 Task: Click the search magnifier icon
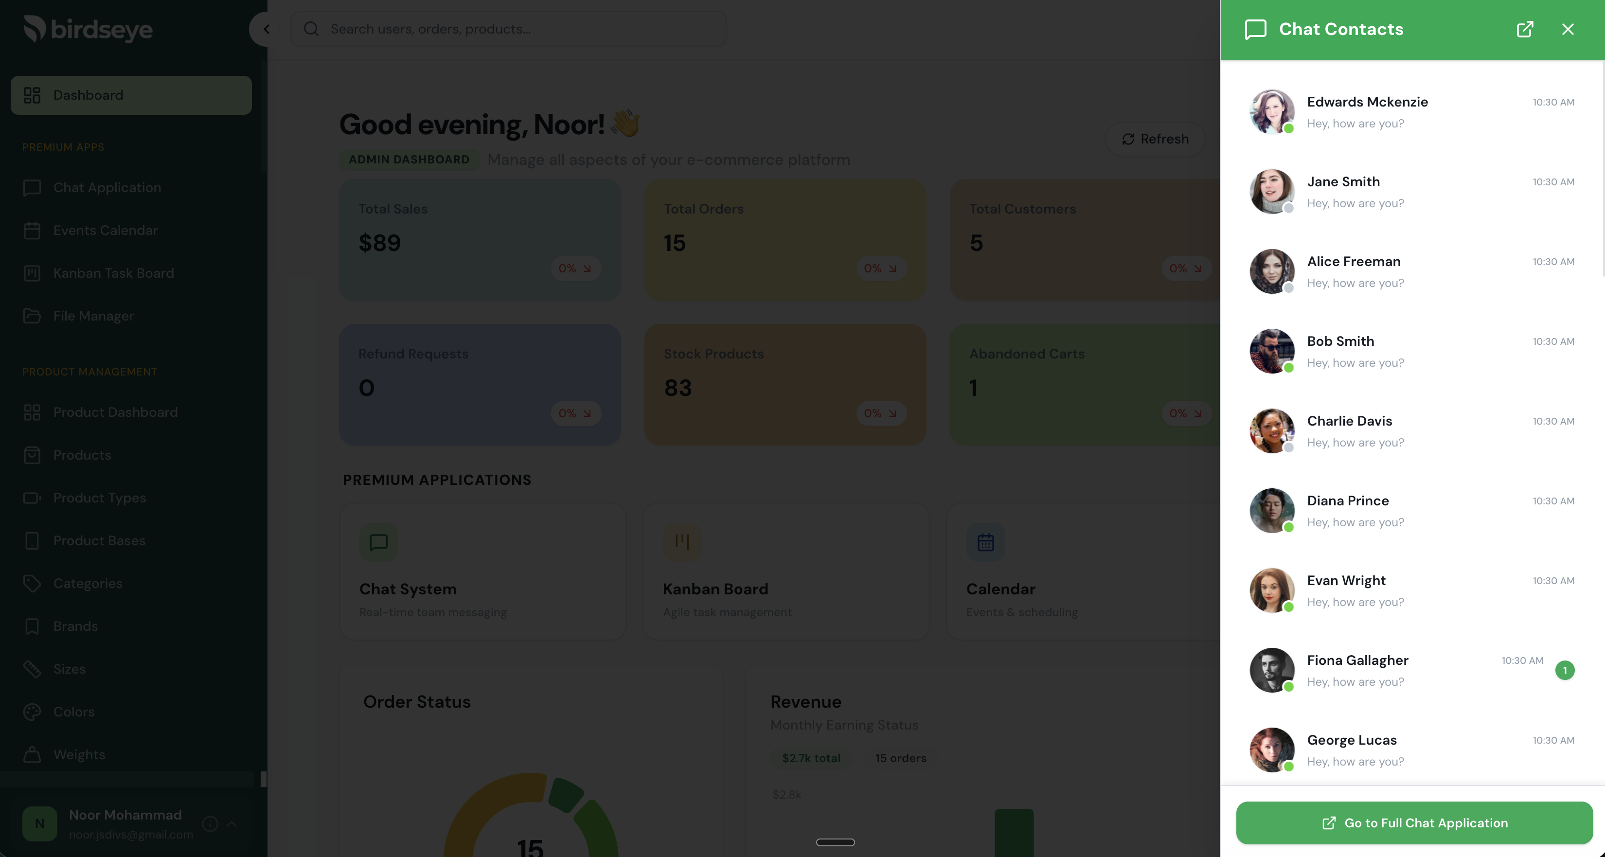(311, 29)
